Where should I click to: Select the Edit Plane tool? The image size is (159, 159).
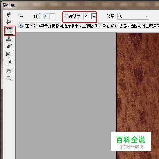click(9, 15)
